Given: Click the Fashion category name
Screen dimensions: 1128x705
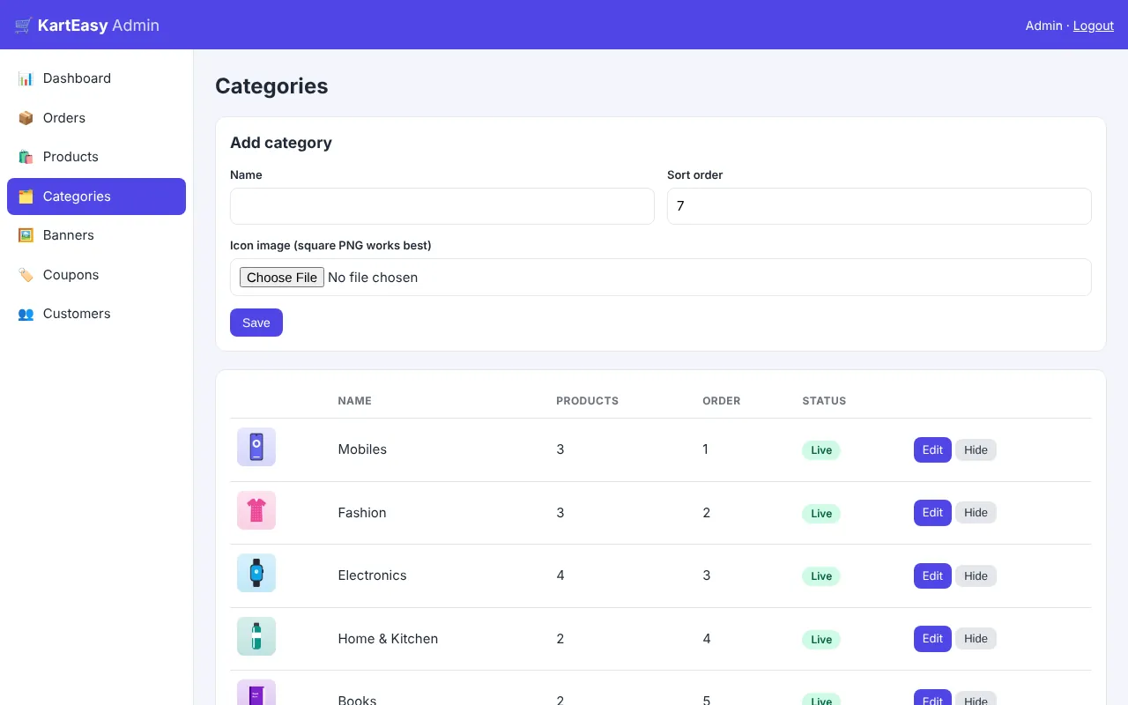Looking at the screenshot, I should click(362, 513).
